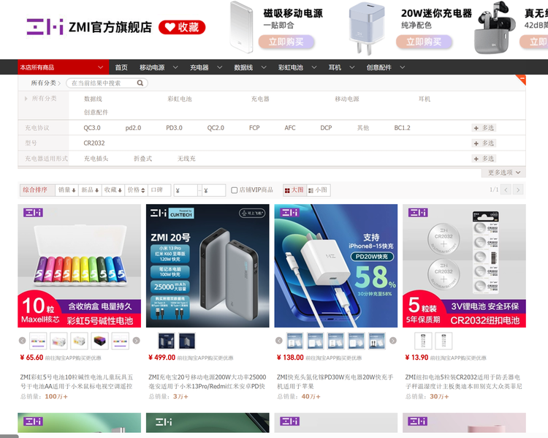Click the 所有分类 breadcrumb link
This screenshot has height=438, width=548.
point(43,83)
